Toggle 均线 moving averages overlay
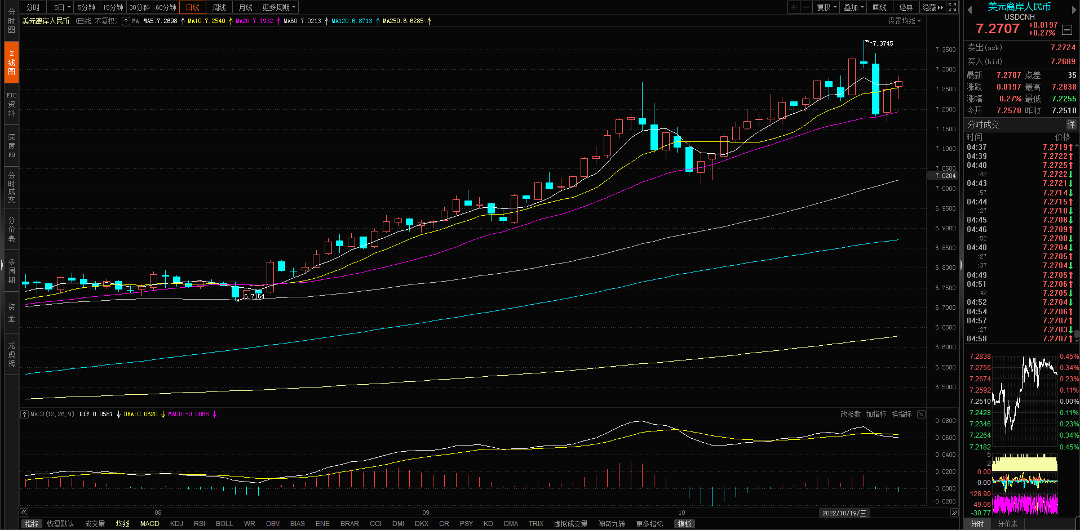Image resolution: width=1080 pixels, height=530 pixels. [122, 524]
